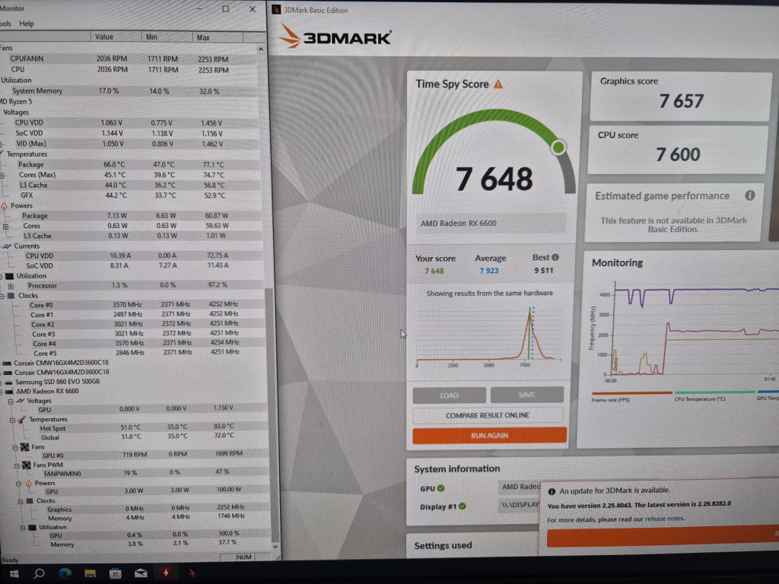779x584 pixels.
Task: Open taskbar search
Action: pyautogui.click(x=40, y=573)
